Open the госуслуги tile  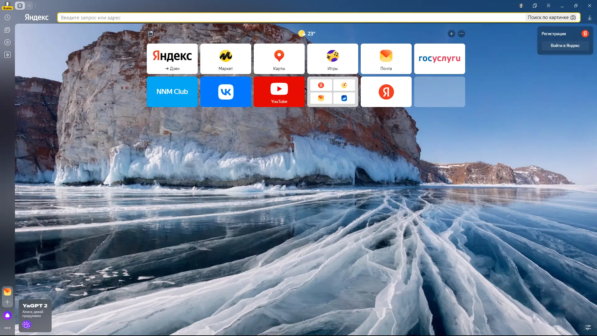[x=439, y=59]
